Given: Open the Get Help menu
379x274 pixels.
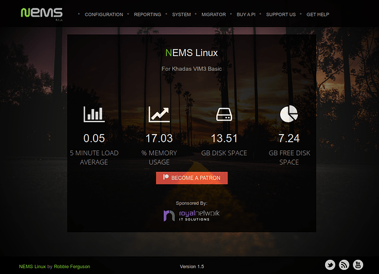Looking at the screenshot, I should (x=318, y=14).
